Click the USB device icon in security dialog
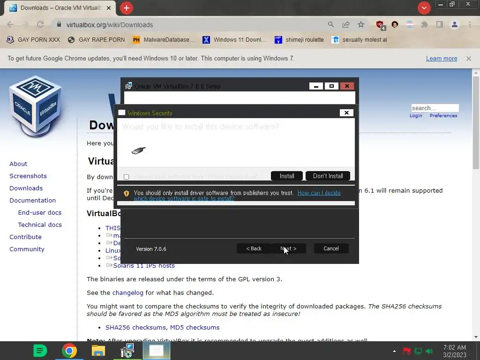This screenshot has height=360, width=480. point(138,150)
